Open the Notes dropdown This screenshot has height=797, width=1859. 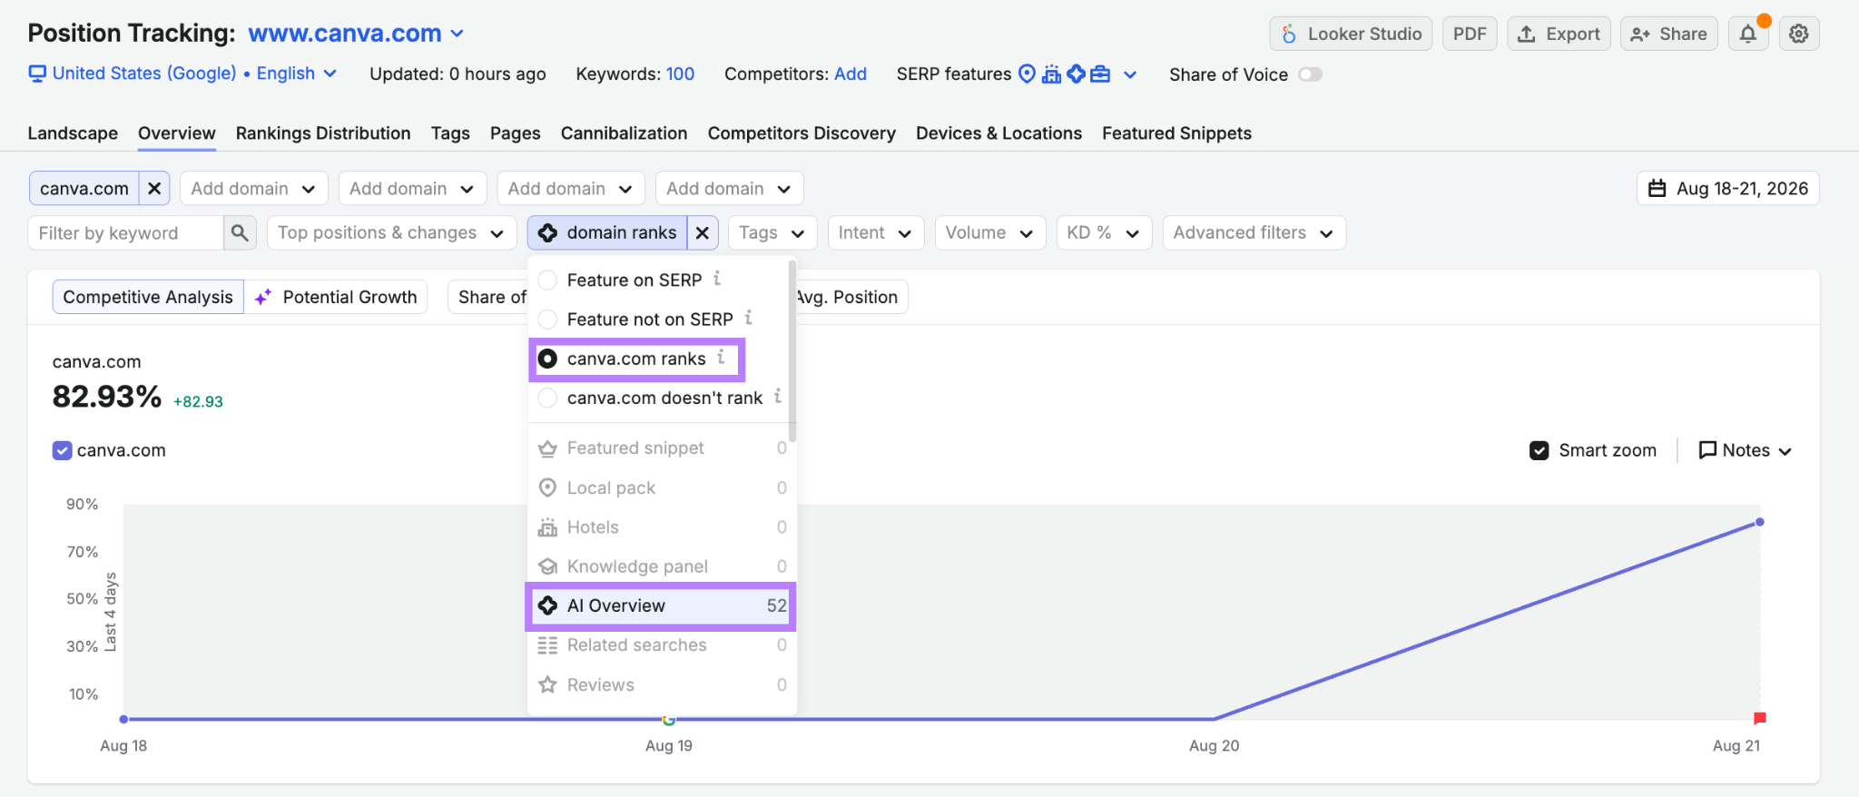click(x=1745, y=450)
